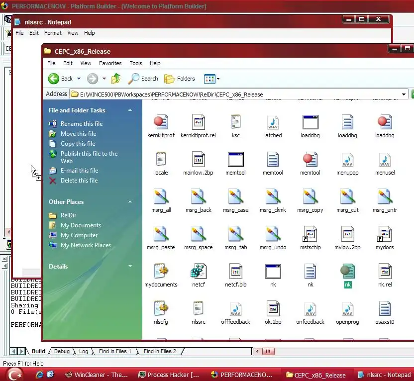The width and height of the screenshot is (414, 381).
Task: Collapse the Other Places panel
Action: click(x=130, y=201)
